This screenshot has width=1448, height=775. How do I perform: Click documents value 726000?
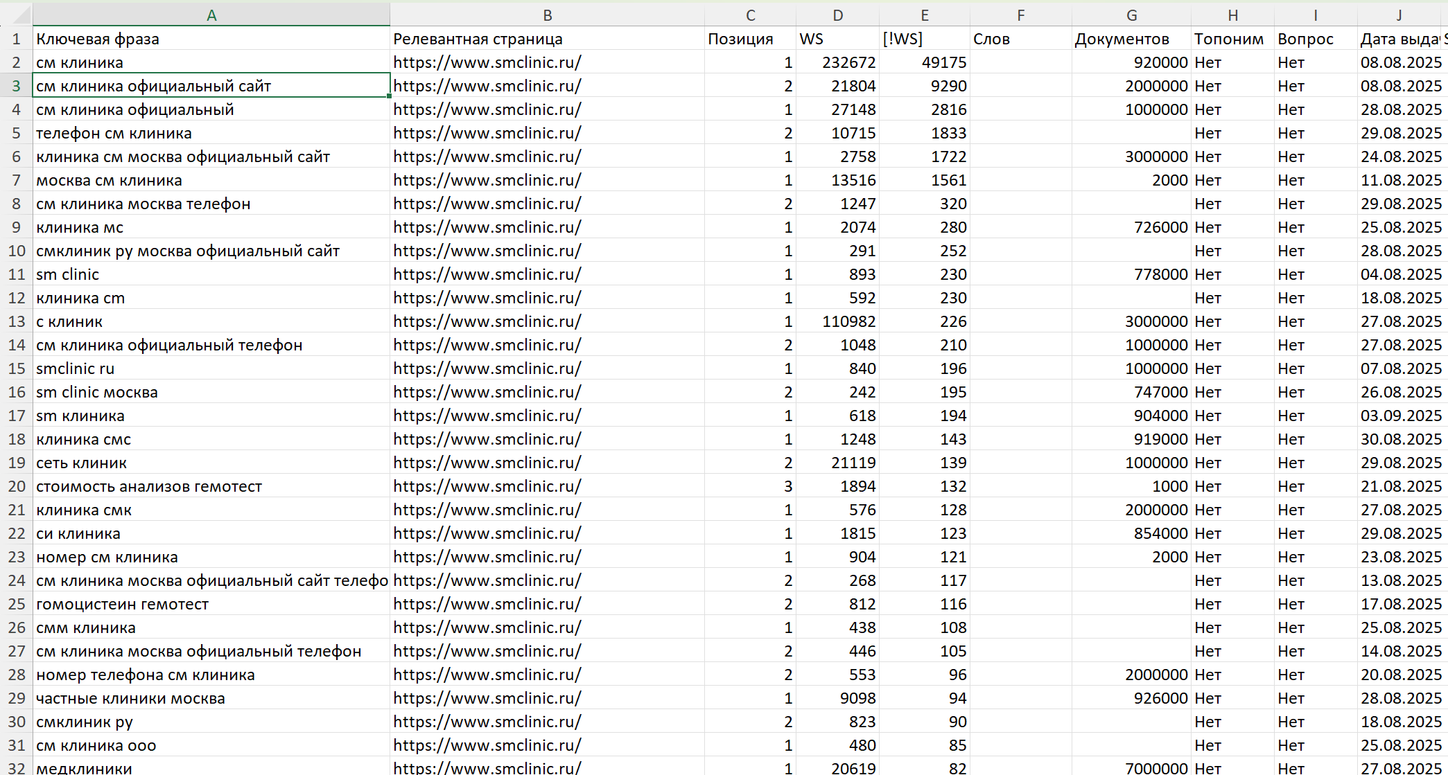tap(1131, 227)
